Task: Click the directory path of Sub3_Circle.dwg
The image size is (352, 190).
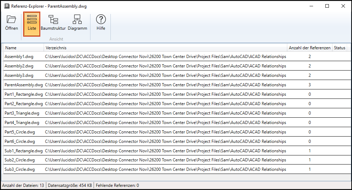Action: (x=165, y=169)
